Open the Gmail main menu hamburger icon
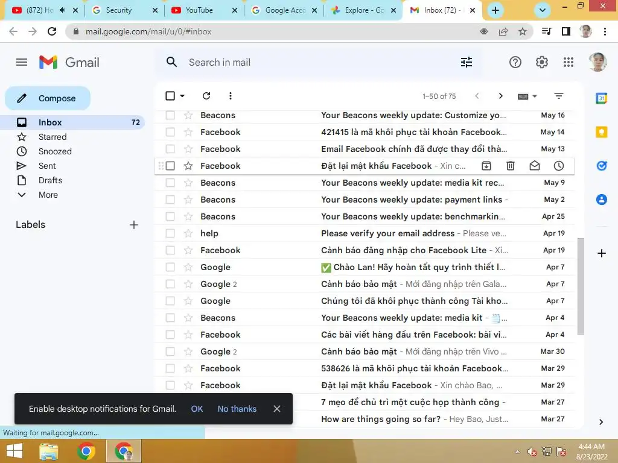Screen dimensions: 618x463 22,62
